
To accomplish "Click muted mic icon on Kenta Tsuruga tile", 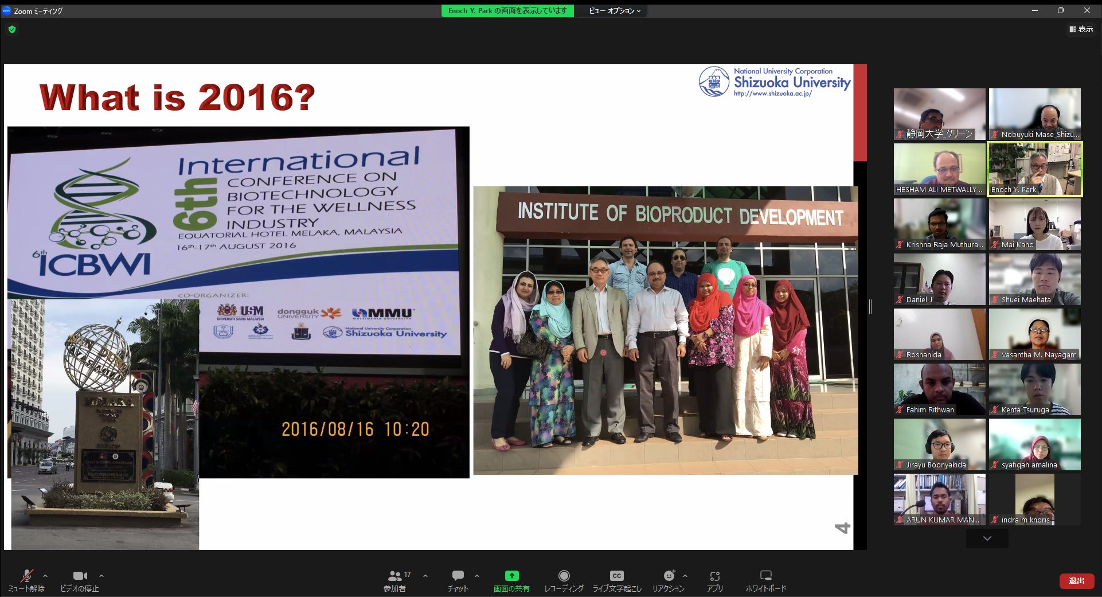I will pos(995,409).
